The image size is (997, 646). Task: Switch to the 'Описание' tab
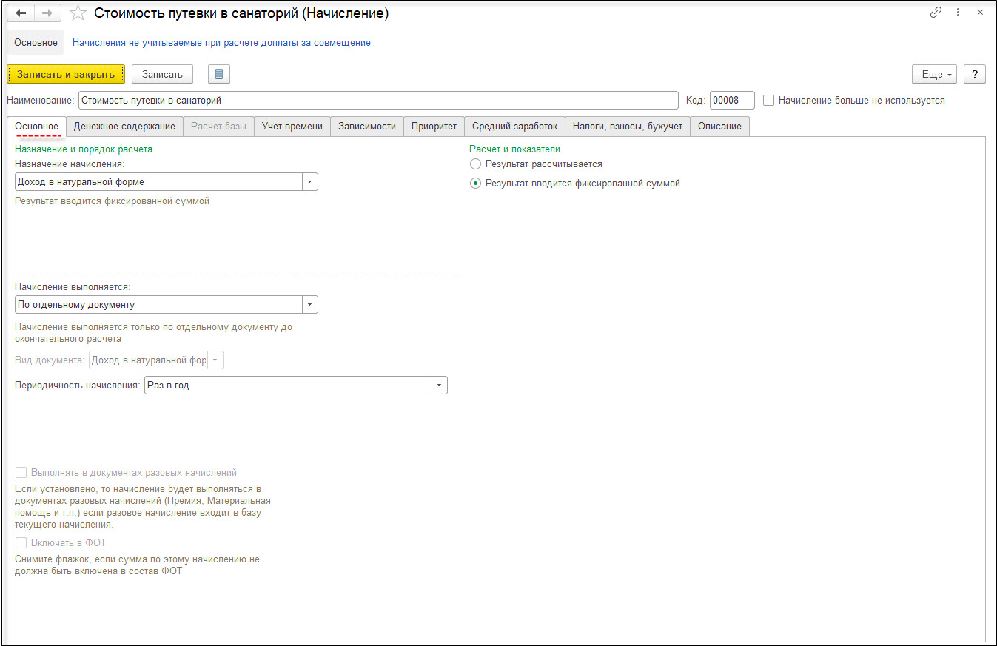coord(719,126)
